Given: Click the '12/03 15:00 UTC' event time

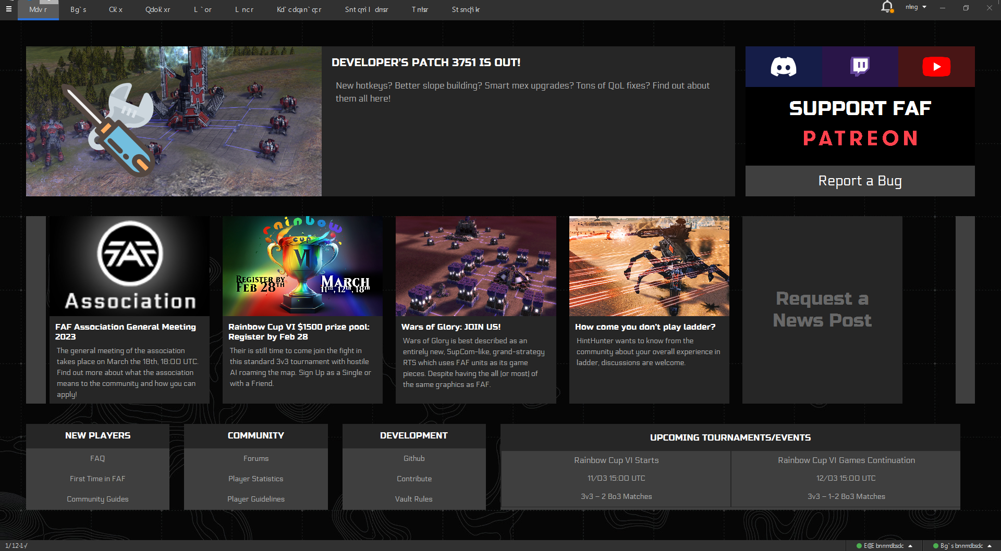Looking at the screenshot, I should (x=846, y=478).
